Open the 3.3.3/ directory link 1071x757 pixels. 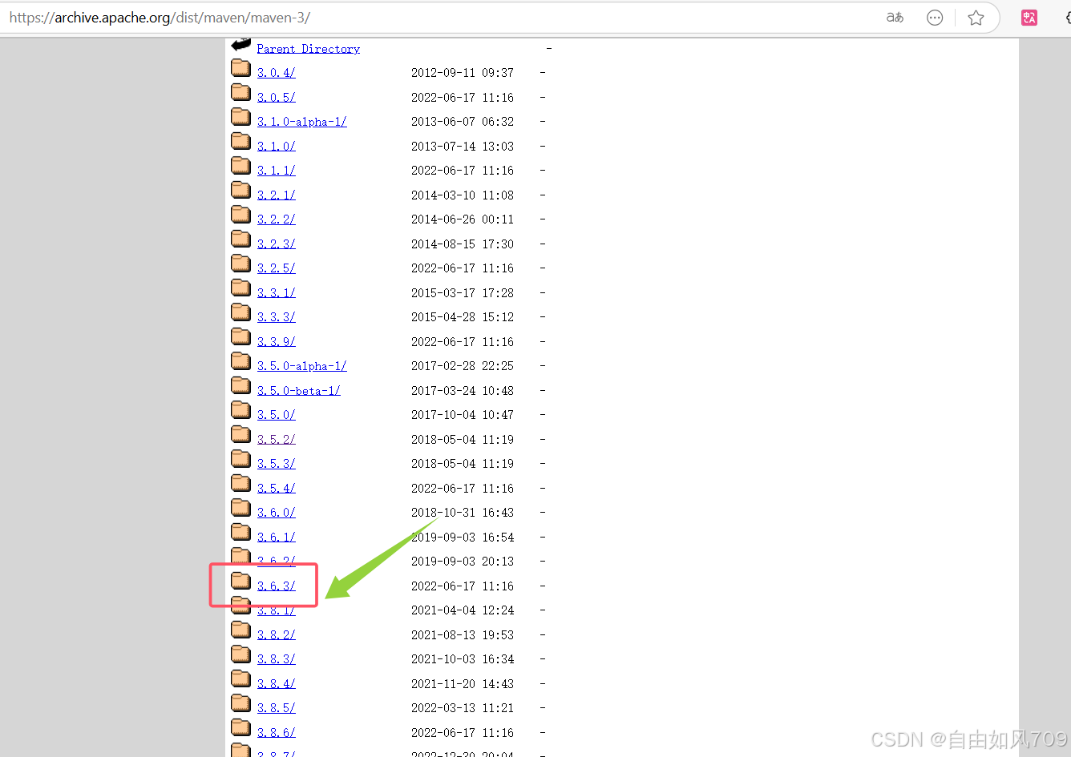pyautogui.click(x=277, y=317)
